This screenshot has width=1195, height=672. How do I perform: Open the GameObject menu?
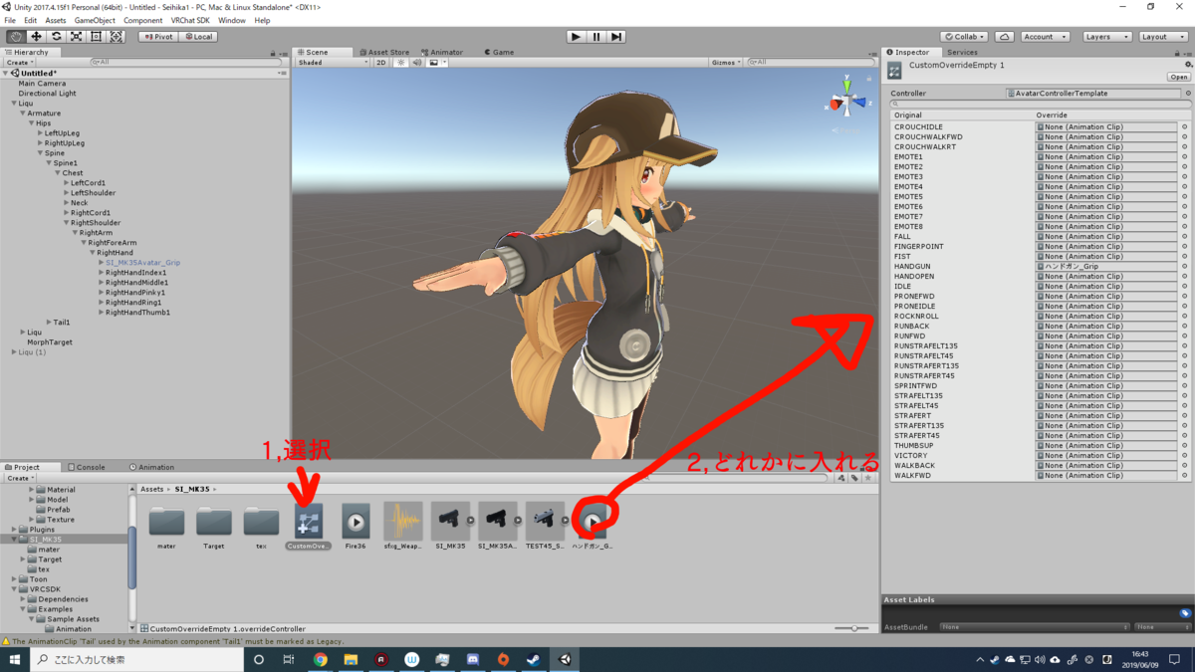[95, 20]
